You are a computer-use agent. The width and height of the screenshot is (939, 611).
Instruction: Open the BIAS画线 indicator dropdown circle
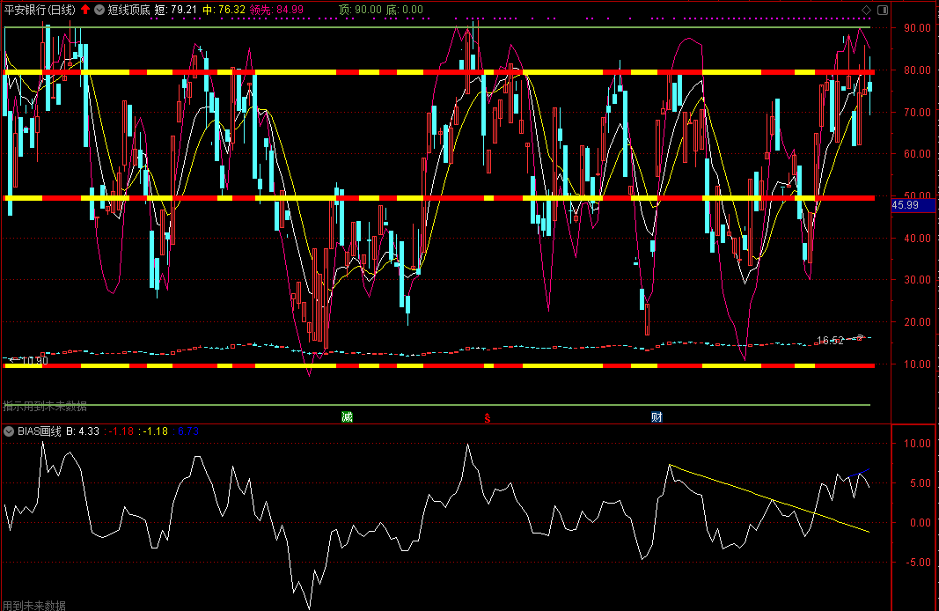9,431
